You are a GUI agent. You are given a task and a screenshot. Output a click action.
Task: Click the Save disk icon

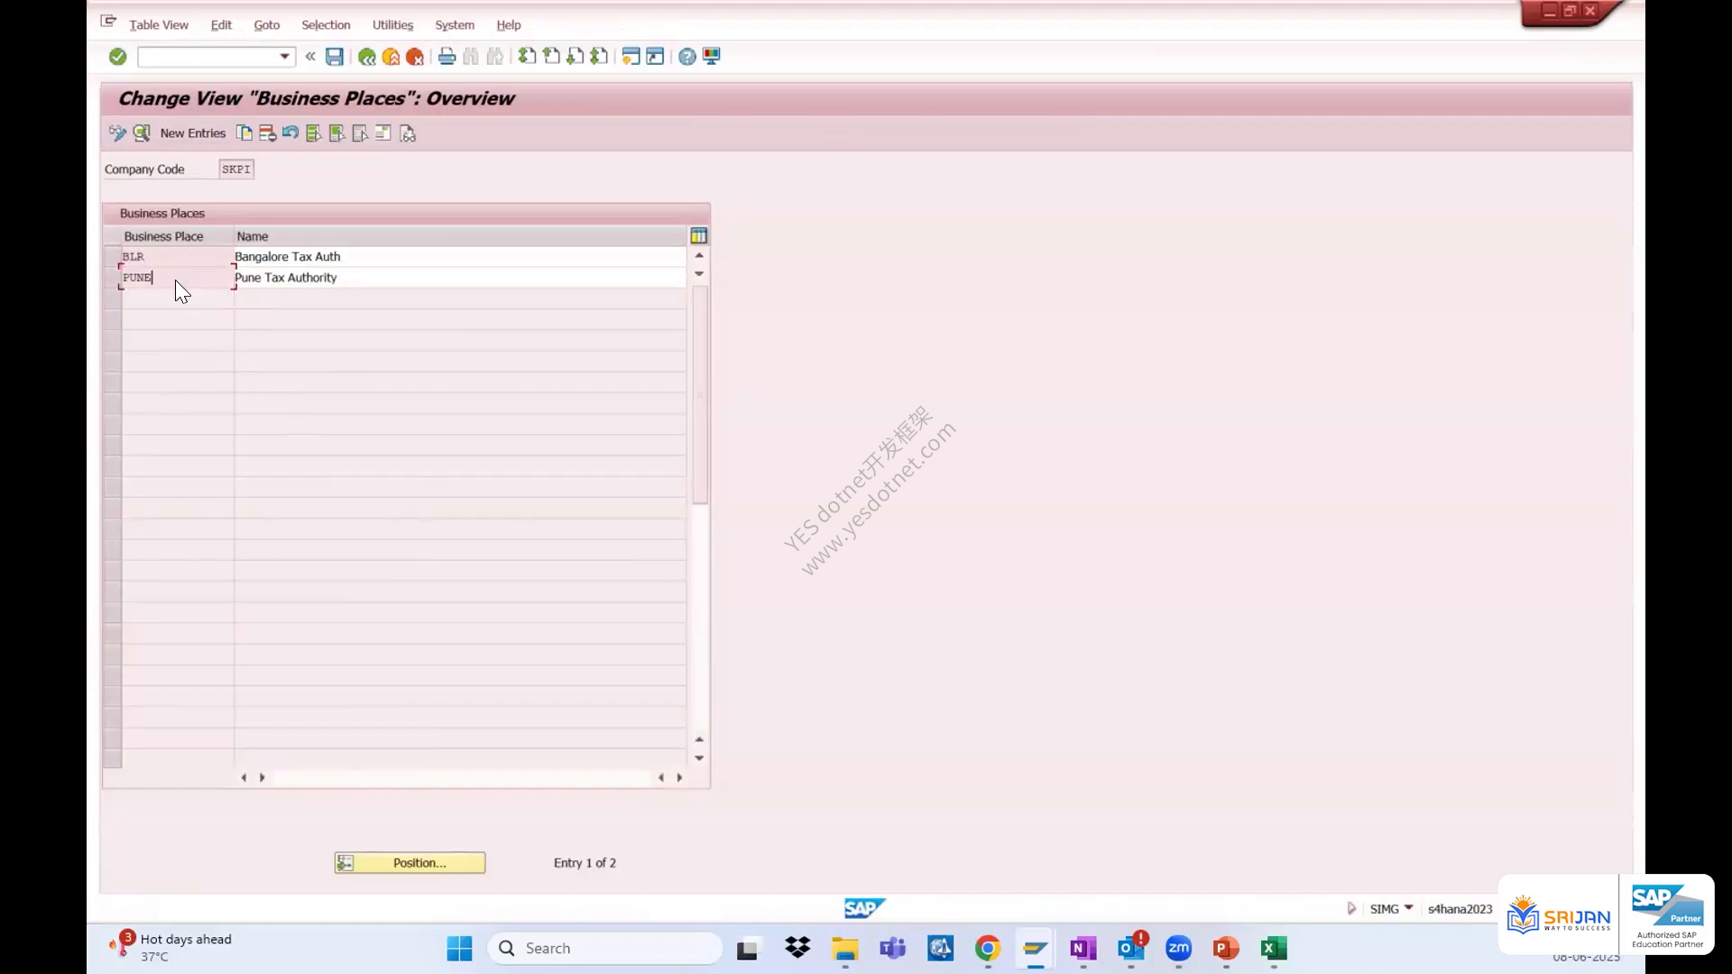click(x=334, y=57)
